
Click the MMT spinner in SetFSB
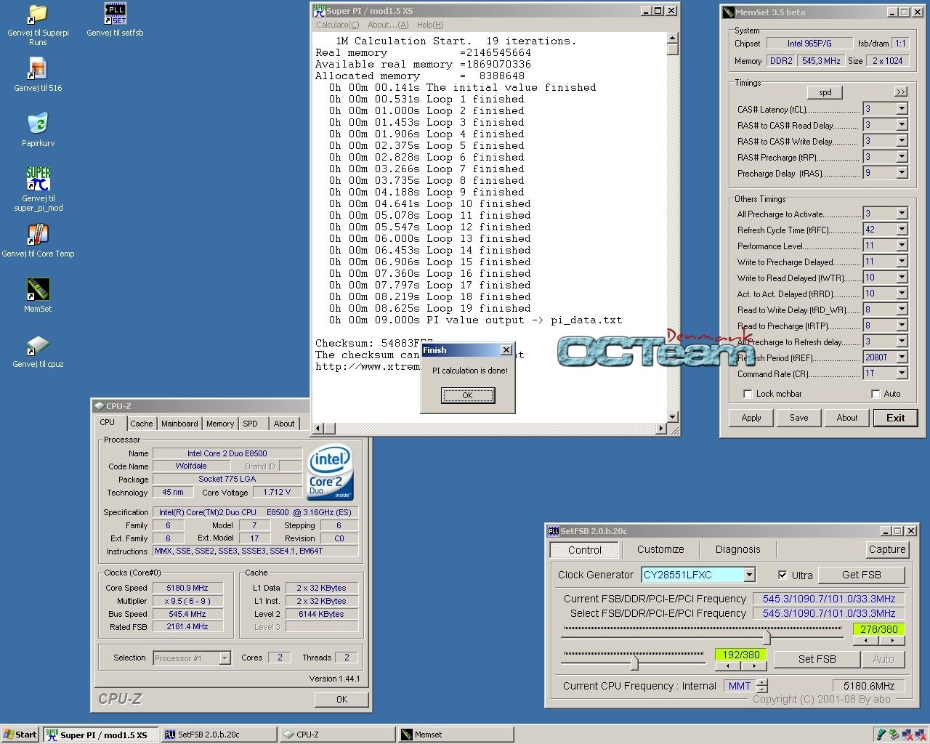(x=761, y=686)
